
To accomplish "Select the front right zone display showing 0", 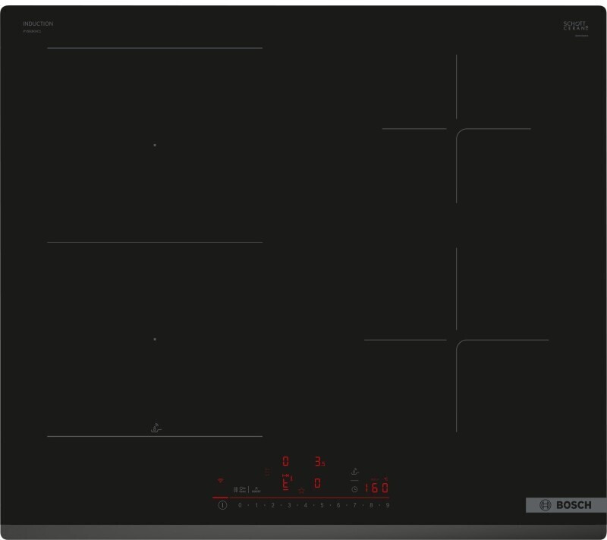I will [x=317, y=483].
